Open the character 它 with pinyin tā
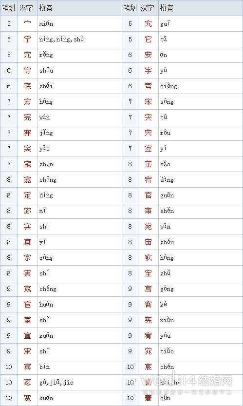Viewport: 243px width, 406px height. tap(149, 39)
